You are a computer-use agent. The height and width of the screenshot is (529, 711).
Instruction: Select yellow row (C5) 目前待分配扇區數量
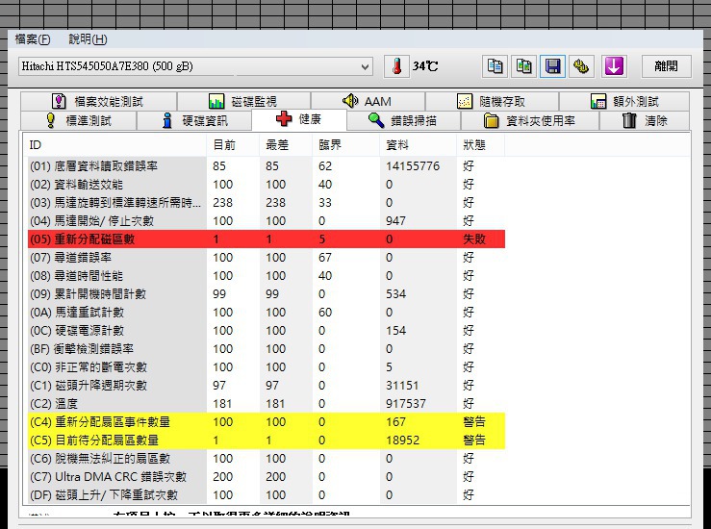pyautogui.click(x=267, y=441)
